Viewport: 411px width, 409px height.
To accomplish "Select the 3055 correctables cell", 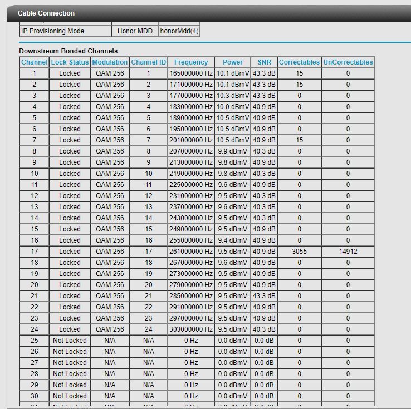I will click(299, 252).
